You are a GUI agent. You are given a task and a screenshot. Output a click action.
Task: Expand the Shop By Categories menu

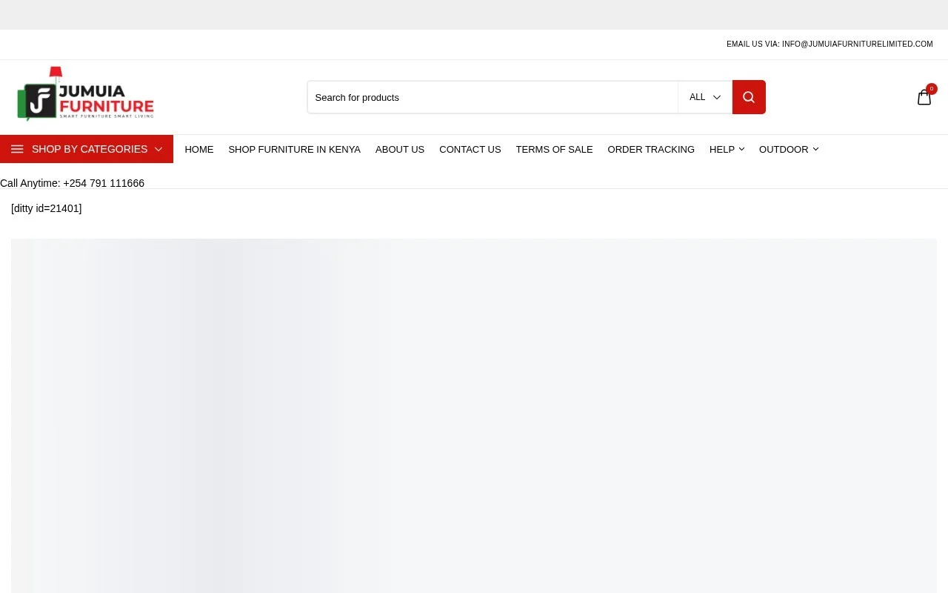tap(87, 149)
